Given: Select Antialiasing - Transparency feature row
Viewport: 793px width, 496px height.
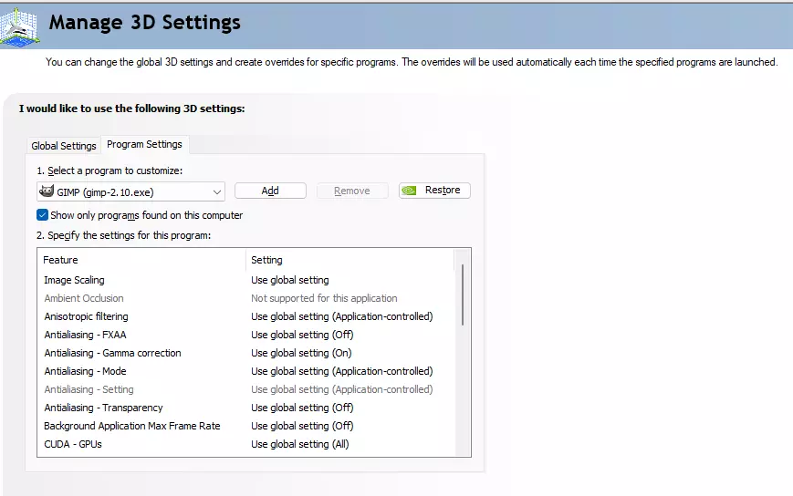Looking at the screenshot, I should point(103,408).
